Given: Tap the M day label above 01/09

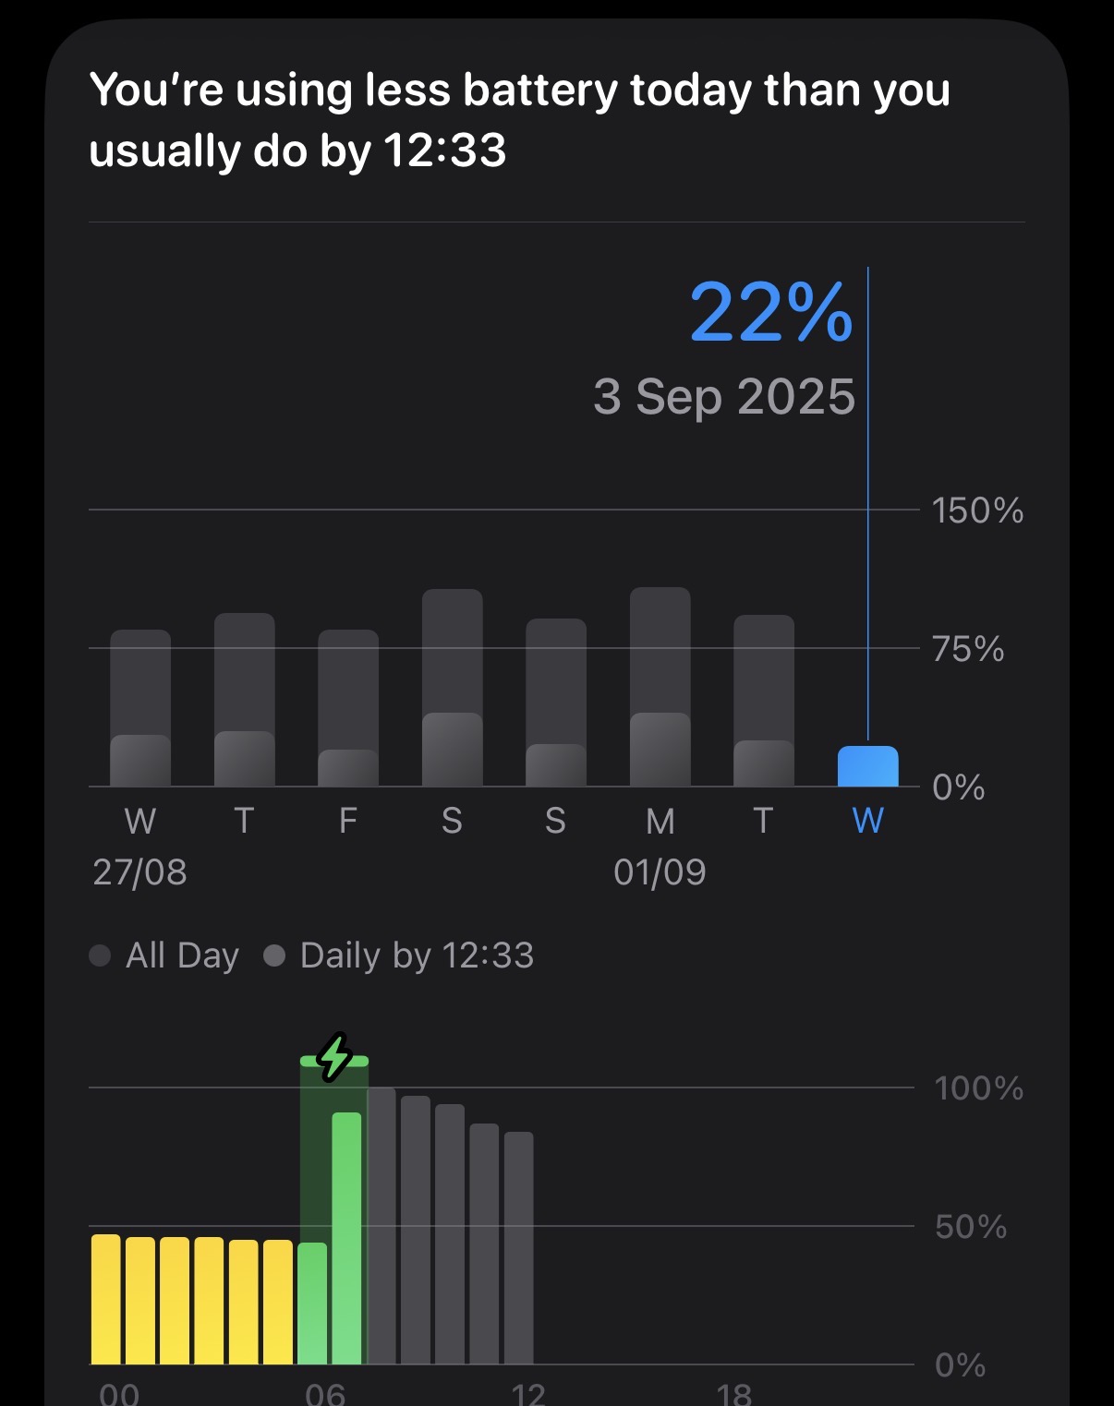Looking at the screenshot, I should 660,821.
